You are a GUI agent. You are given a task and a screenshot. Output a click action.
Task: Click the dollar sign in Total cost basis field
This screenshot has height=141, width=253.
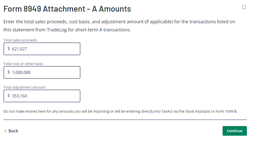(x=9, y=72)
